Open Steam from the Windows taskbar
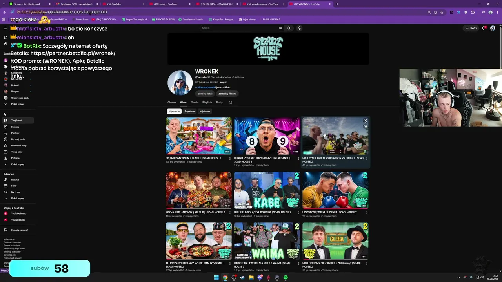 pos(242,277)
